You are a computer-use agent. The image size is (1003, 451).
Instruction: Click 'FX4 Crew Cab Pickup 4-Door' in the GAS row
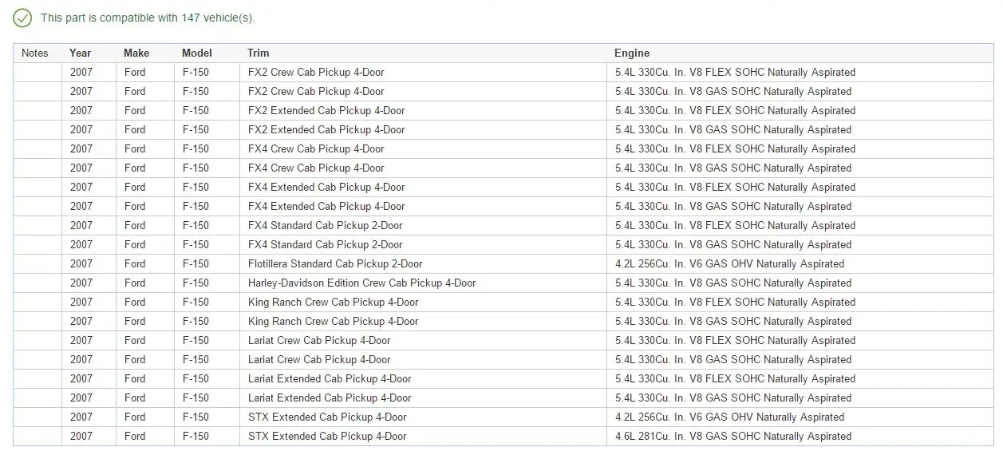[x=316, y=168]
